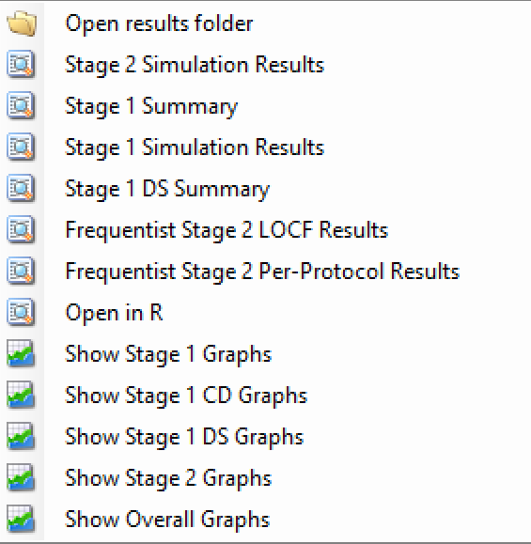Click the chart icon beside Show Stage 1 Graphs
Screen dimensions: 531x544
pos(21,353)
